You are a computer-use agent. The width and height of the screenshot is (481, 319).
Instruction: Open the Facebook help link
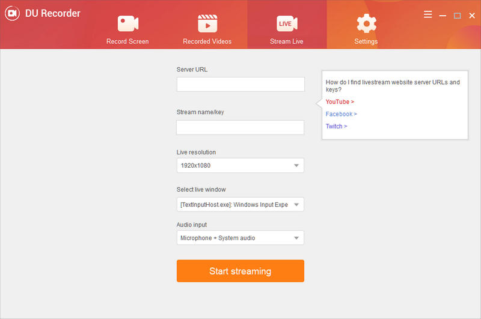[341, 114]
